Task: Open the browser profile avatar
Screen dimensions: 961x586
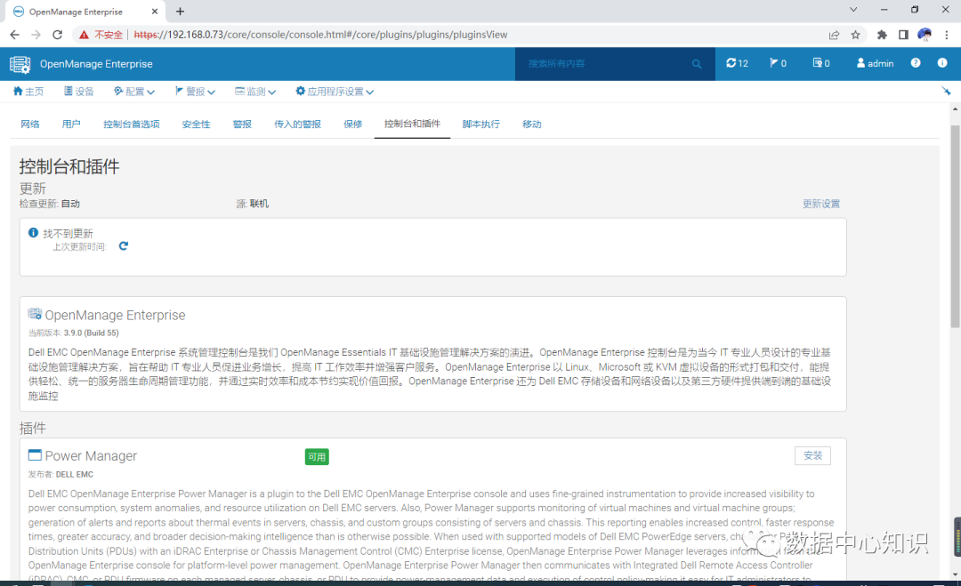Action: (x=925, y=35)
